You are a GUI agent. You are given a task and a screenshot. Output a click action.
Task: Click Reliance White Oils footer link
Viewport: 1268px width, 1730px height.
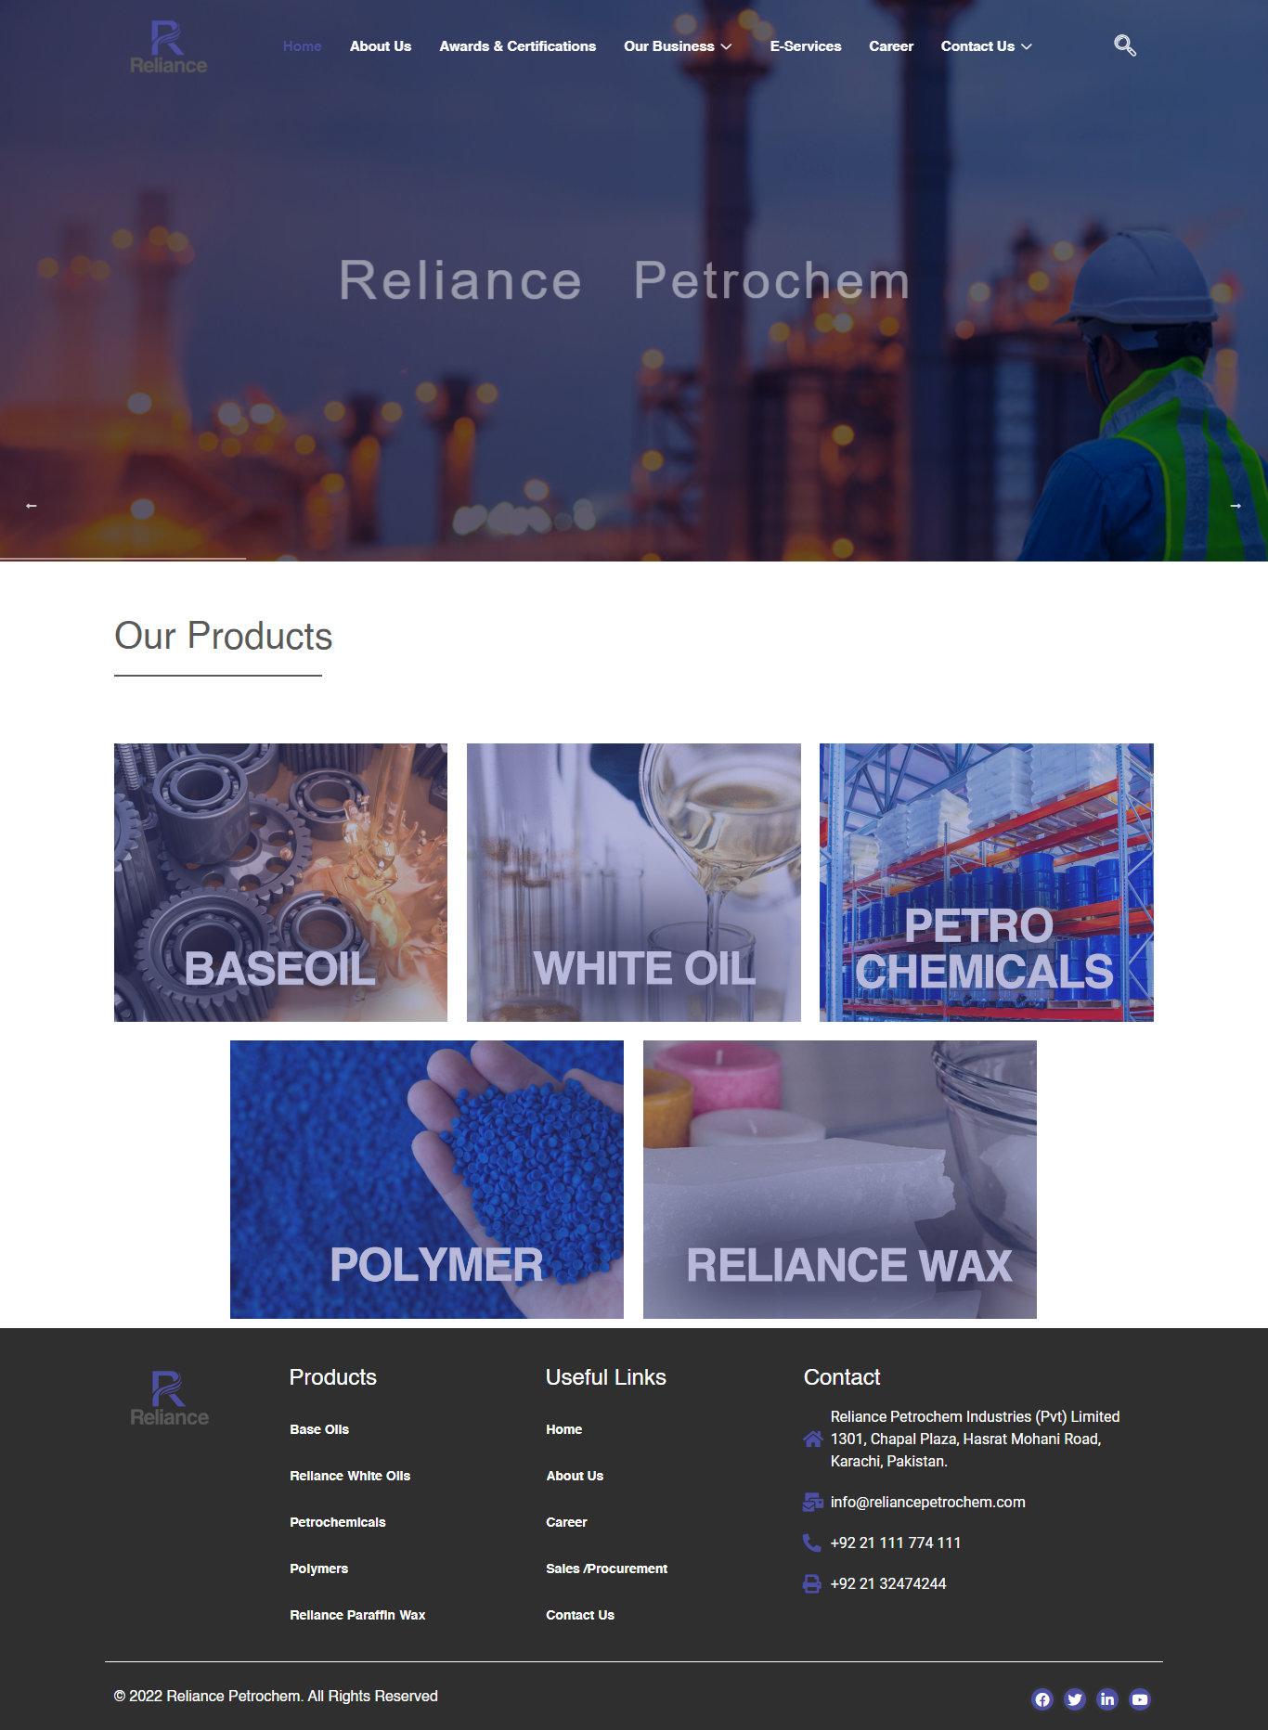coord(350,1476)
